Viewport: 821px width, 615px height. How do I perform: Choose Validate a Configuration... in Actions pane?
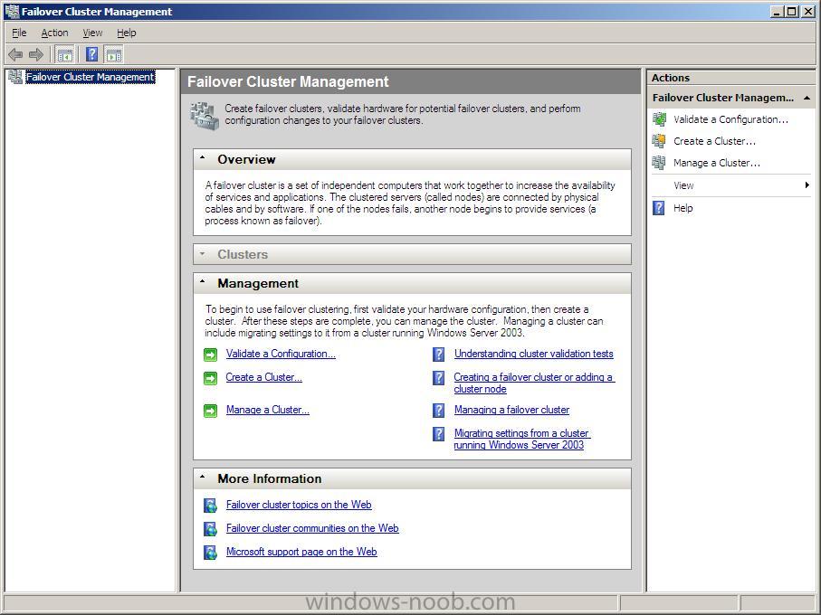click(730, 119)
